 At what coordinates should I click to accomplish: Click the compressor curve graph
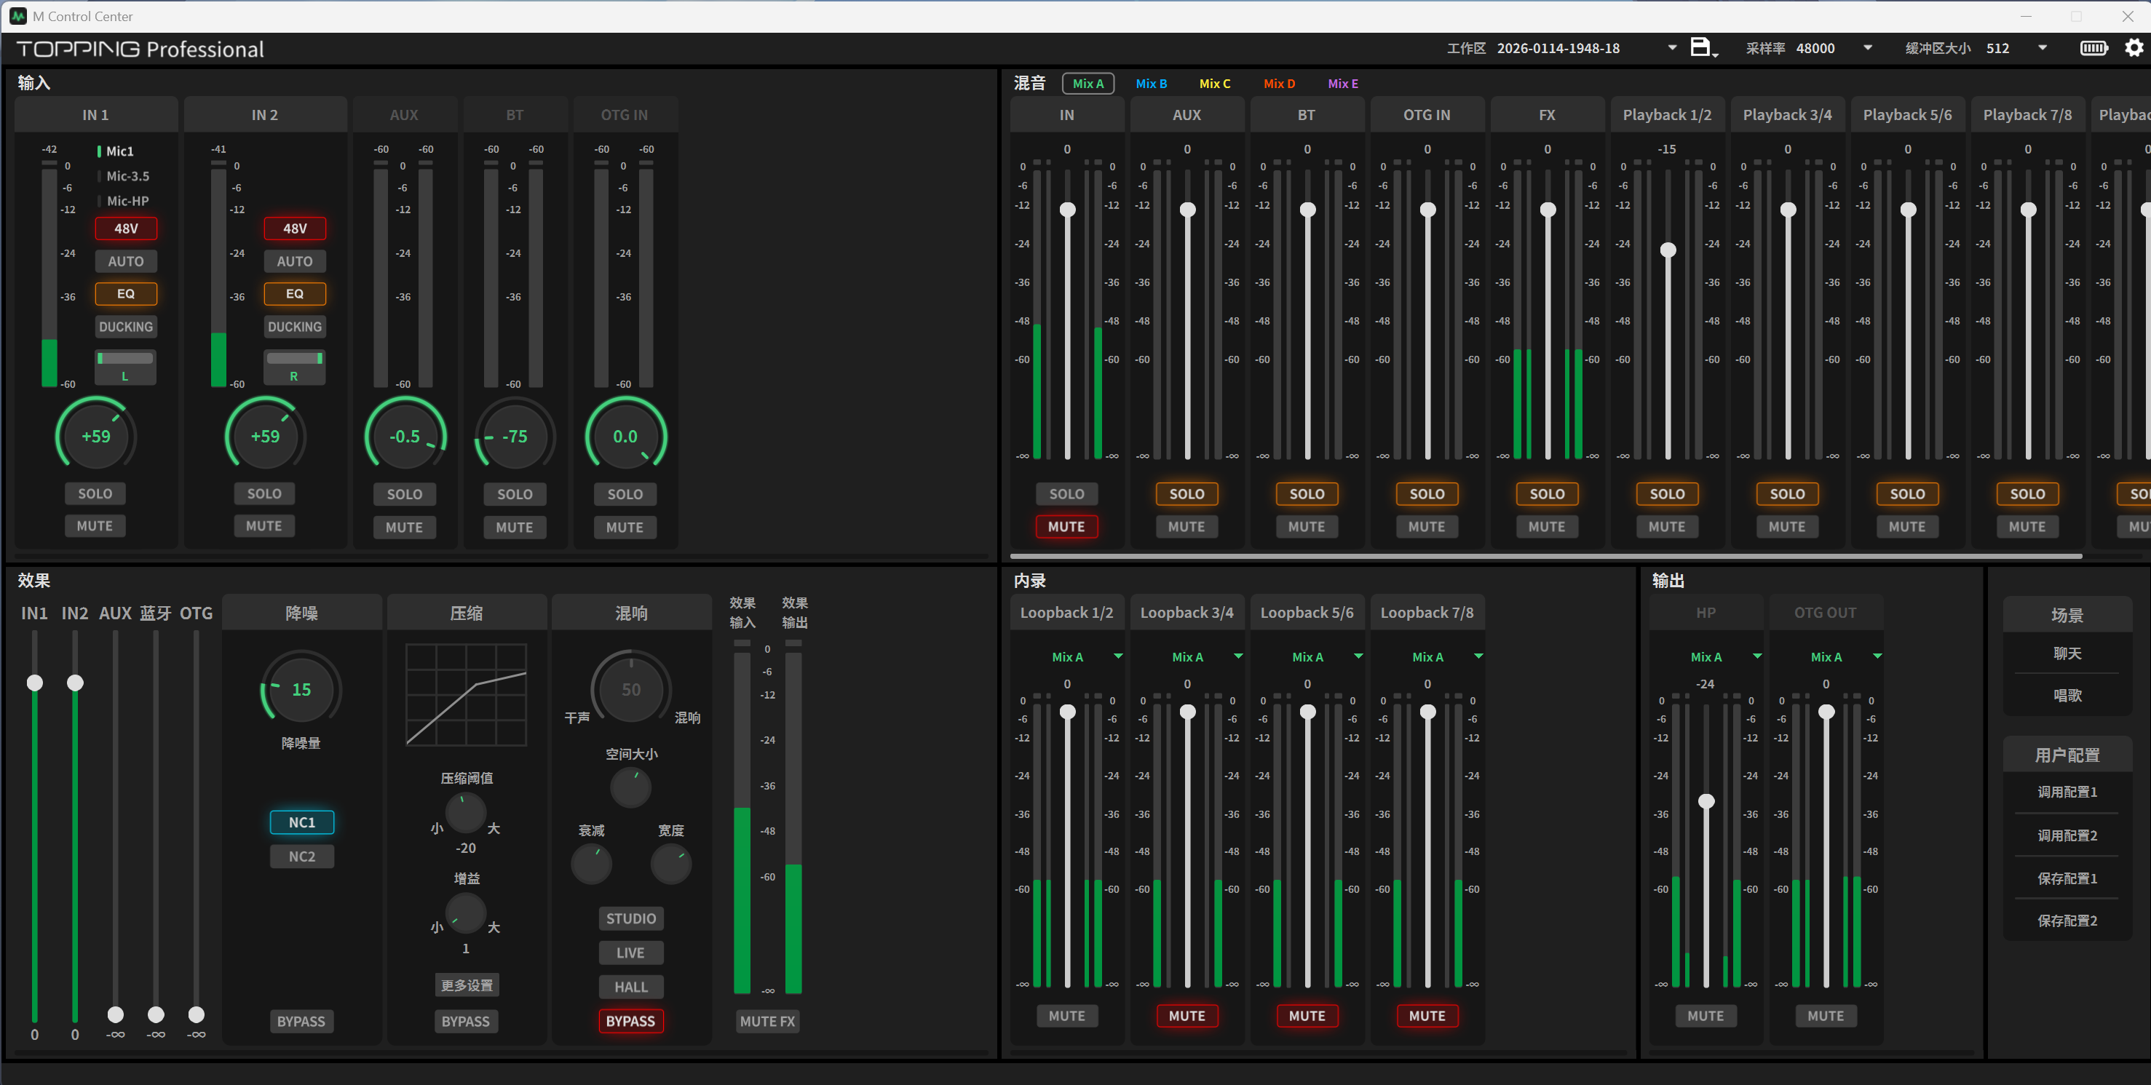point(466,694)
